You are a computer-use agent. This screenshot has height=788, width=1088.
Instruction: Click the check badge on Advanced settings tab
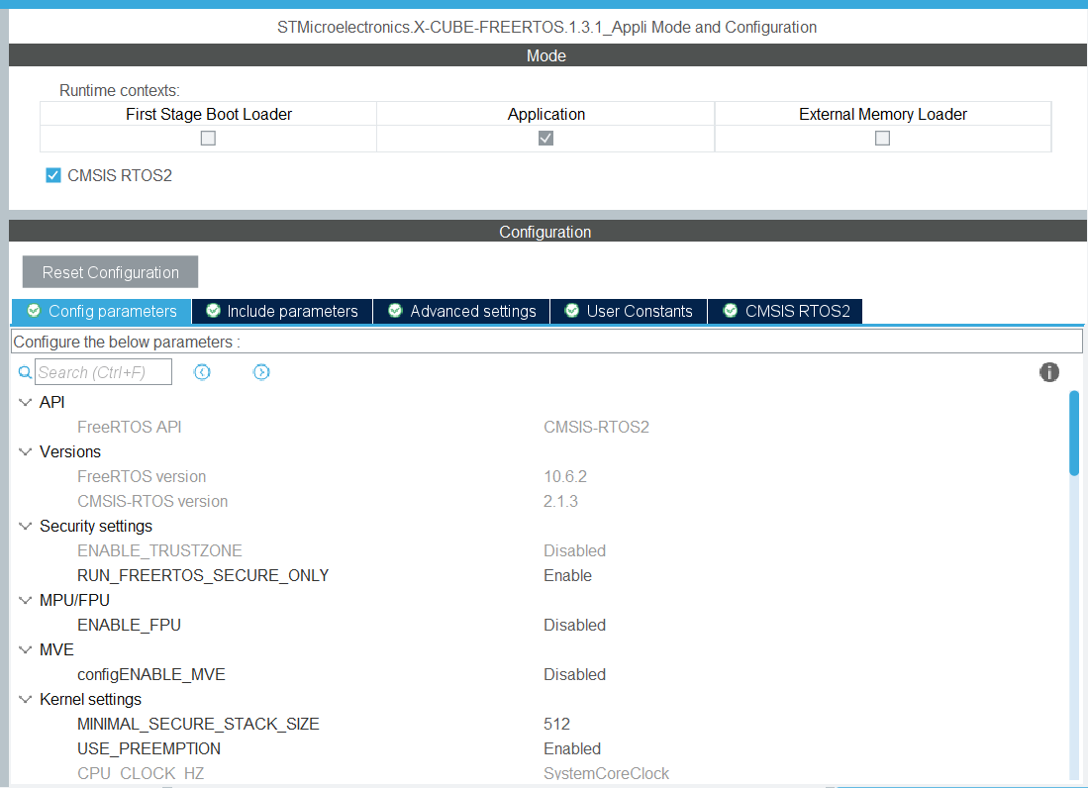tap(395, 311)
